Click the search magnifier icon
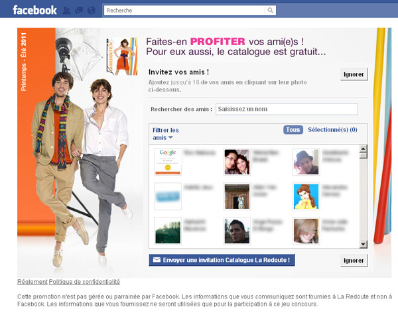398x315 pixels. click(271, 11)
